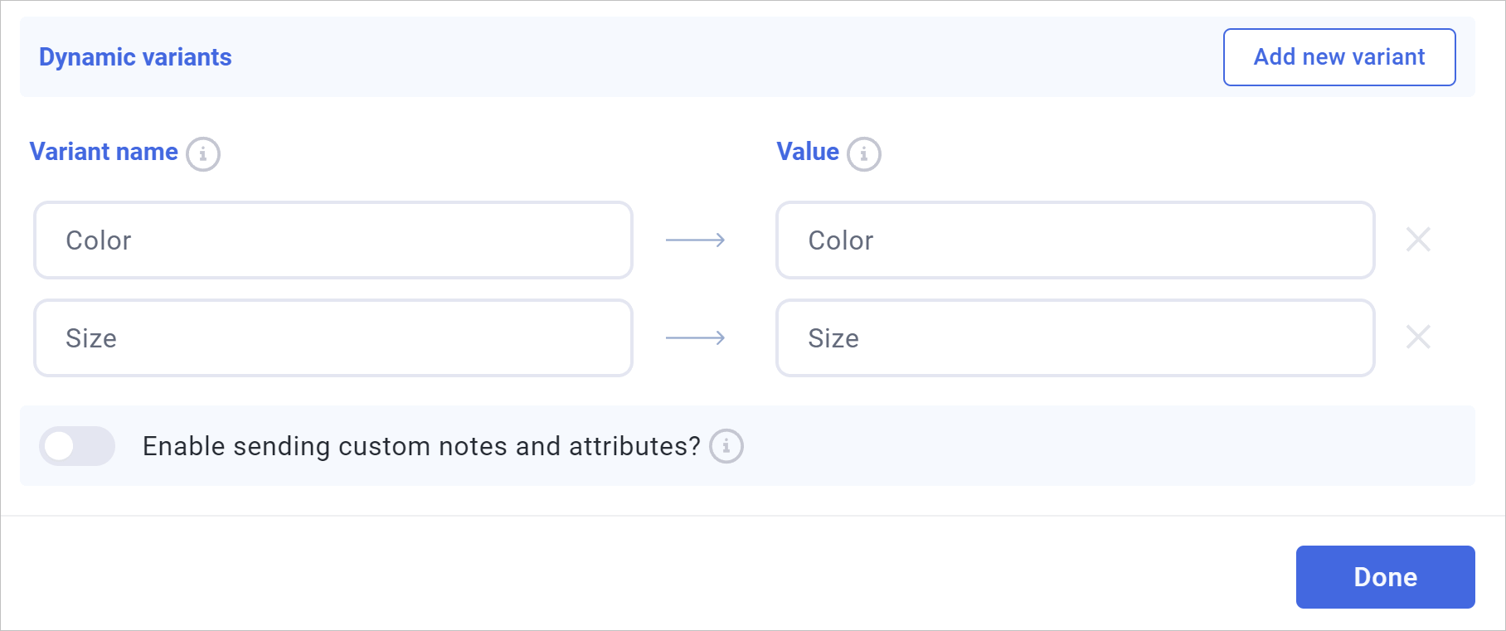Image resolution: width=1506 pixels, height=631 pixels.
Task: Click the info icon beside Variant name
Action: [x=203, y=154]
